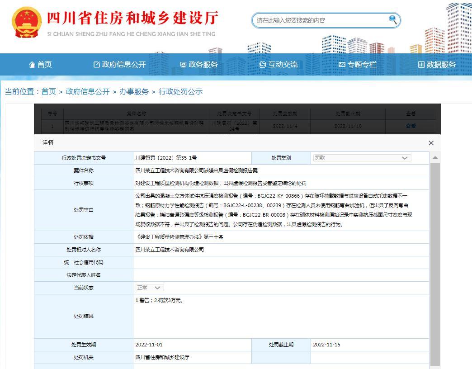
Task: Click the 查看 link in background table
Action: click(411, 126)
